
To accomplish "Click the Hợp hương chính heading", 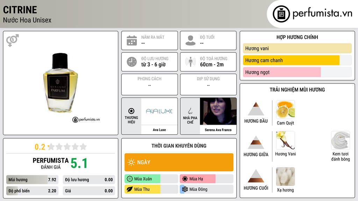I will pos(297,37).
